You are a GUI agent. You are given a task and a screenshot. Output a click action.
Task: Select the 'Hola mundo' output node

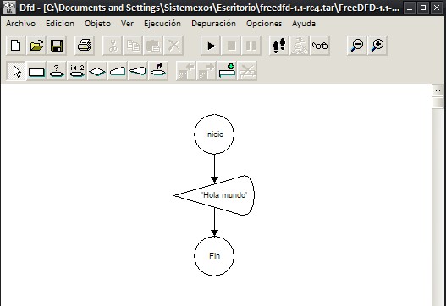point(214,195)
